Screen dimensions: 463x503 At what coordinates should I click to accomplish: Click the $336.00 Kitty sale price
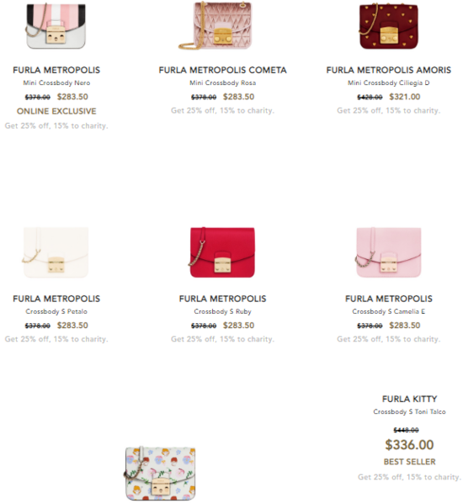(x=409, y=445)
